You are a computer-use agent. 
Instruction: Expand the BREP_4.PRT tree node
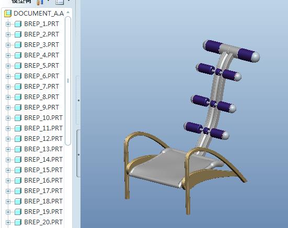(8, 55)
